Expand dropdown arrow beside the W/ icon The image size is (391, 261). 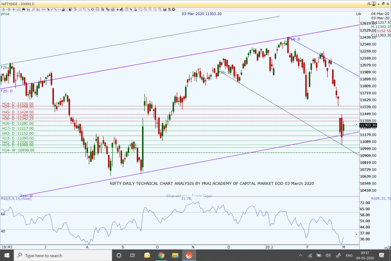[16, 10]
